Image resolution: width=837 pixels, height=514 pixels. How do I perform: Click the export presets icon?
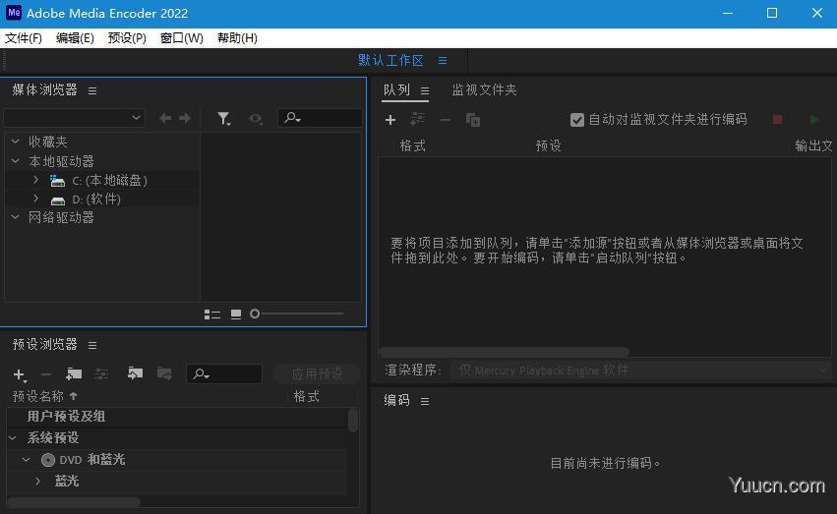click(x=164, y=373)
